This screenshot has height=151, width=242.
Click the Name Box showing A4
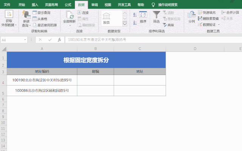tap(12, 40)
